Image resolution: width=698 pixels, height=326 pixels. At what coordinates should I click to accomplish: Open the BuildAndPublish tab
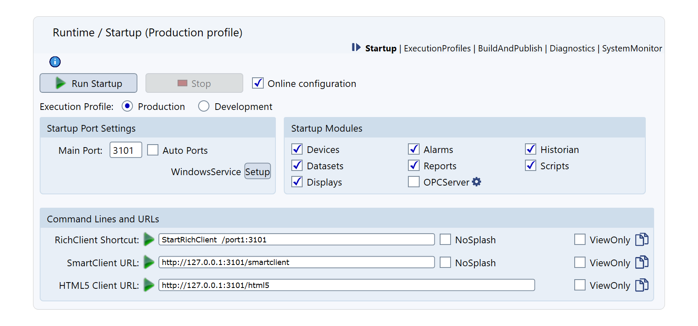(x=510, y=48)
